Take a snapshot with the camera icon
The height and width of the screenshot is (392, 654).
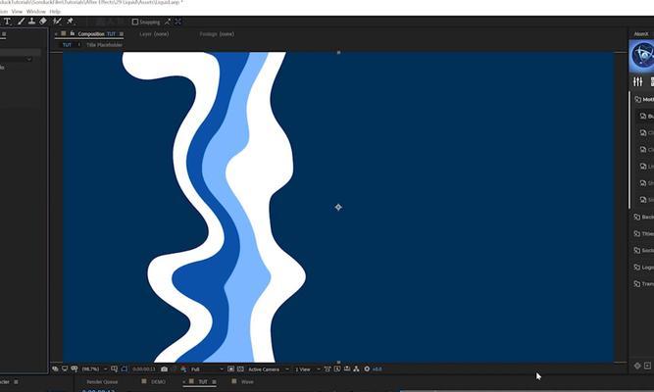[x=164, y=369]
